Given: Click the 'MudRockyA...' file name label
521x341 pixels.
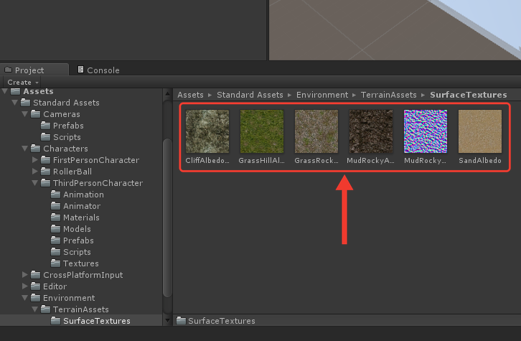Looking at the screenshot, I should click(x=371, y=161).
